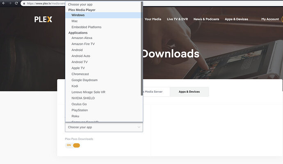This screenshot has width=283, height=164.
Task: Switch to the Media Server tab
Action: tap(156, 92)
